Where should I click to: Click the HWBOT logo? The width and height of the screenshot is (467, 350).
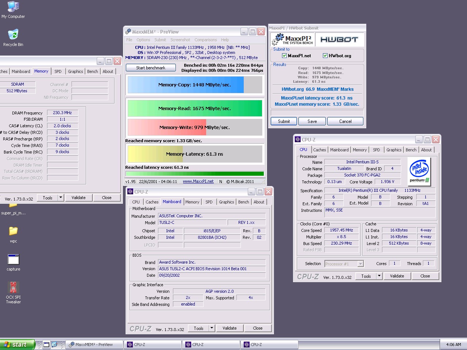[339, 39]
